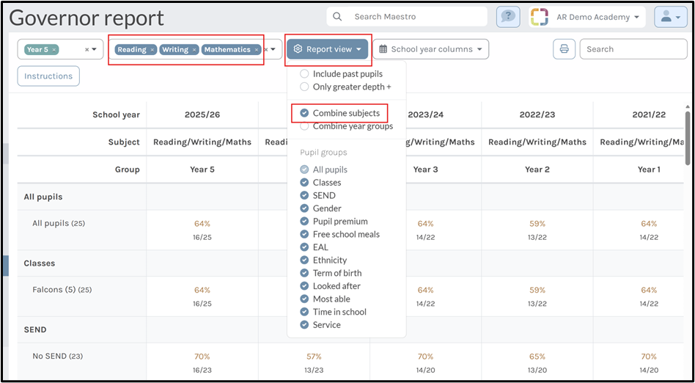This screenshot has width=695, height=383.
Task: Click the Instructions button
Action: [x=48, y=76]
